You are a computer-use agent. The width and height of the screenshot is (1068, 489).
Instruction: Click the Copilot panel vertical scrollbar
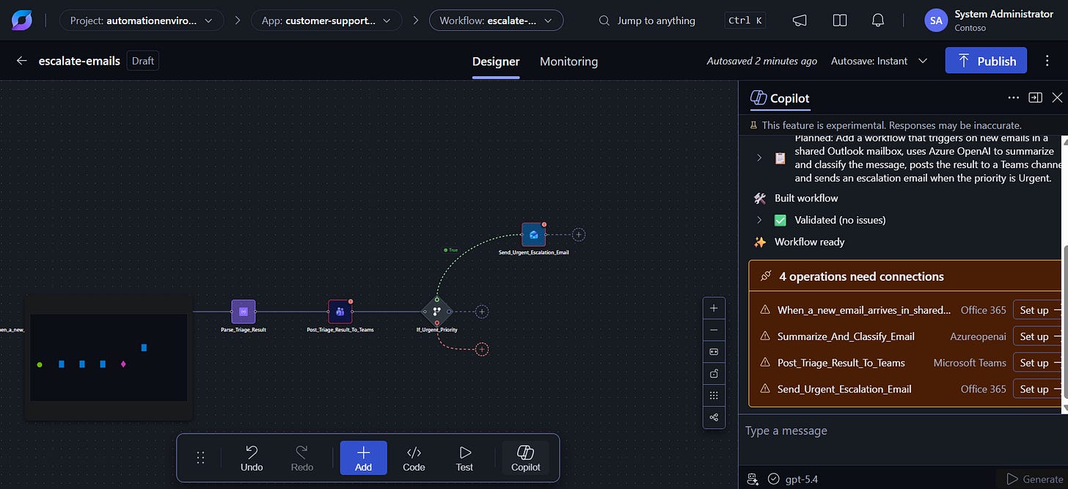pyautogui.click(x=1065, y=323)
